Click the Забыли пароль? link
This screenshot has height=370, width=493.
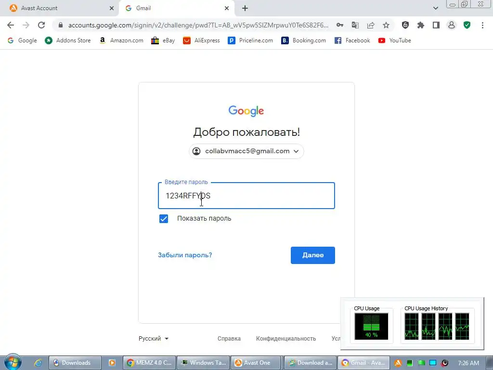[x=185, y=255]
